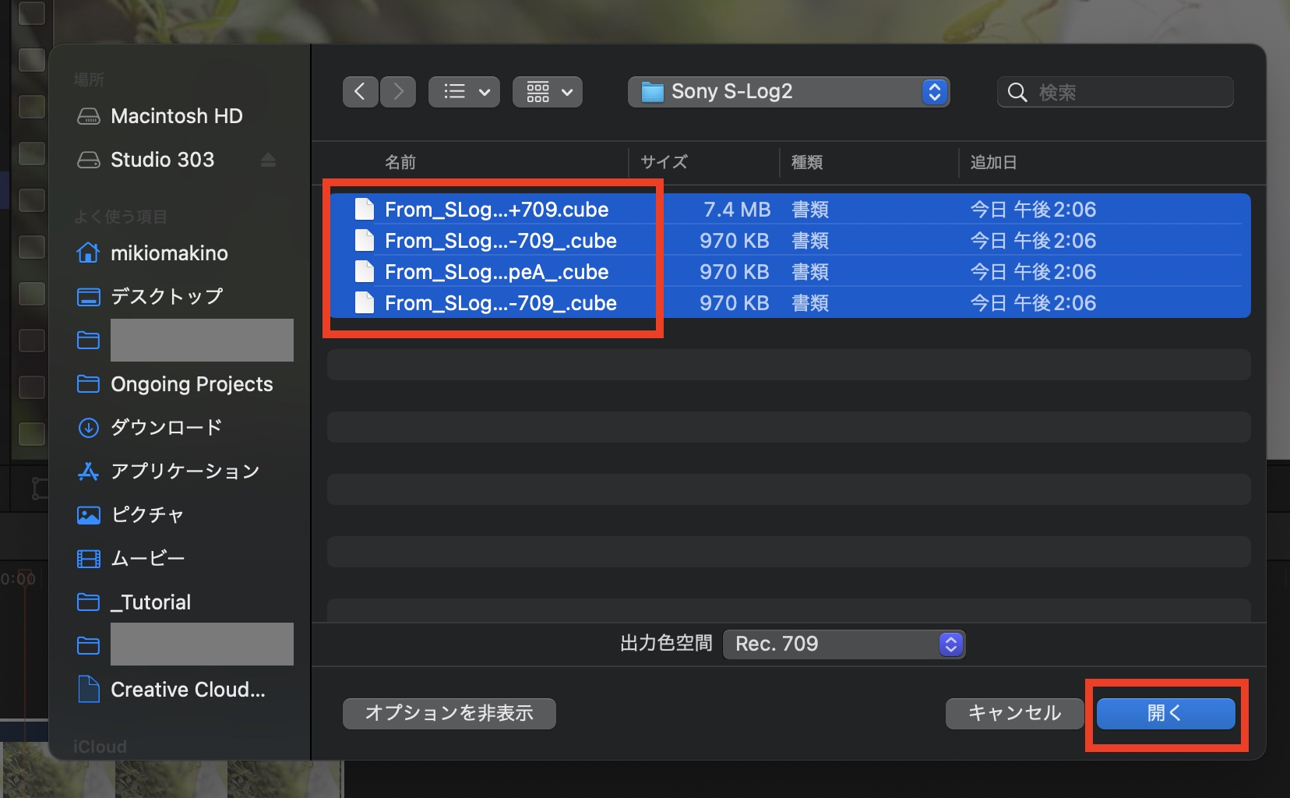Open the grouping options dropdown
The width and height of the screenshot is (1290, 798).
point(548,92)
